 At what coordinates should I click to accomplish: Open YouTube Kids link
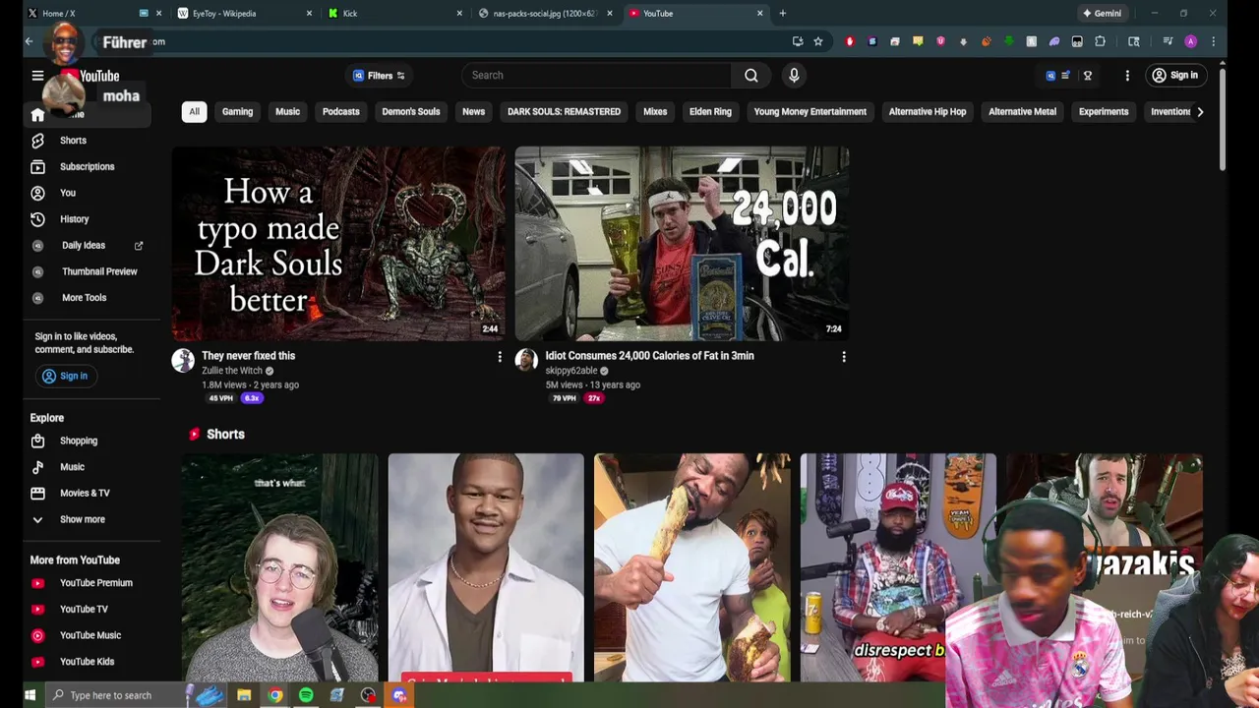[87, 662]
